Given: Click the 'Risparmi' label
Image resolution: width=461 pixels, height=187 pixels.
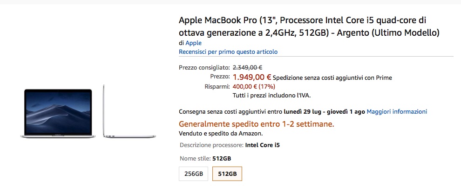Looking at the screenshot, I should (217, 86).
